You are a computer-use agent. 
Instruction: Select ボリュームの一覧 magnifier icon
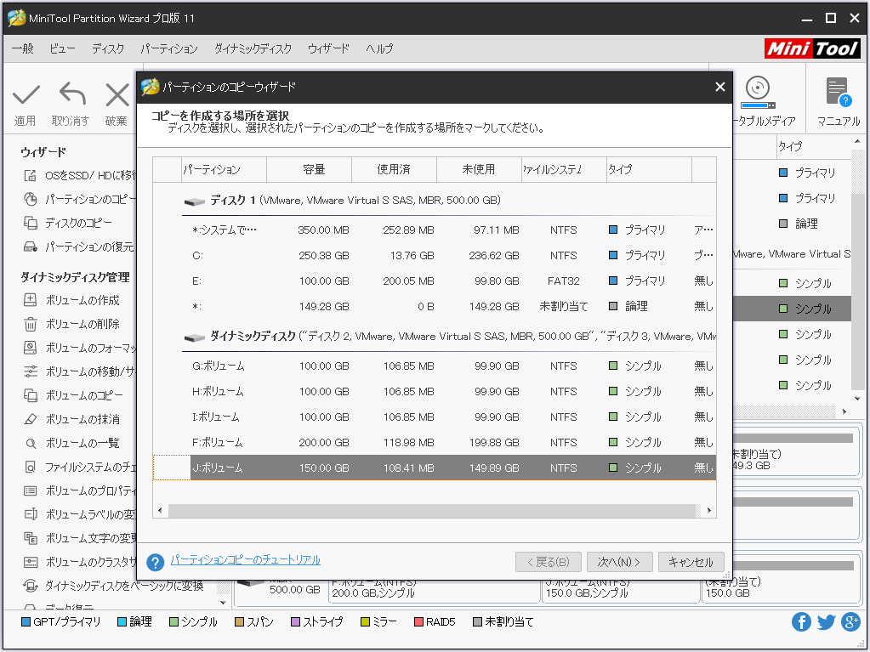click(x=31, y=443)
